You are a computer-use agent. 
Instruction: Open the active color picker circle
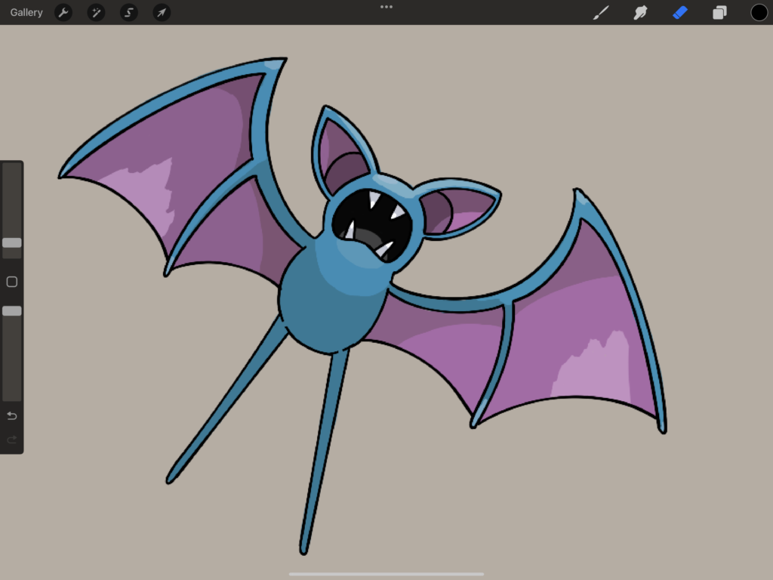pyautogui.click(x=759, y=12)
